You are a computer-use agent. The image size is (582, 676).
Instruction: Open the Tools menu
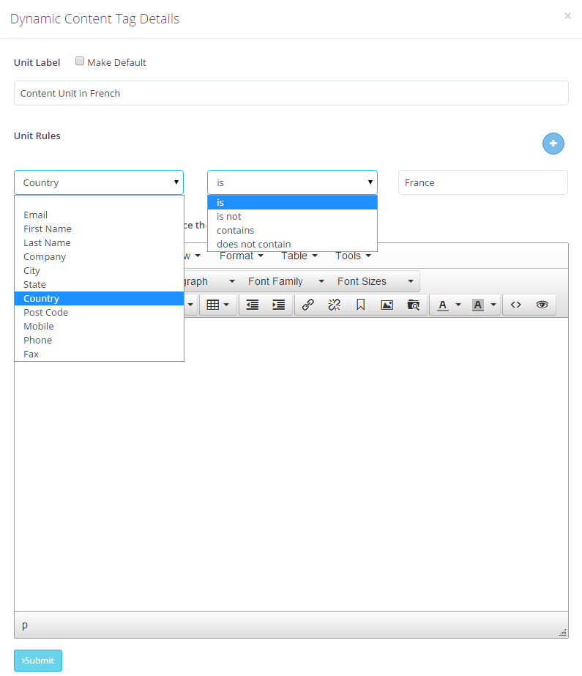tap(353, 256)
